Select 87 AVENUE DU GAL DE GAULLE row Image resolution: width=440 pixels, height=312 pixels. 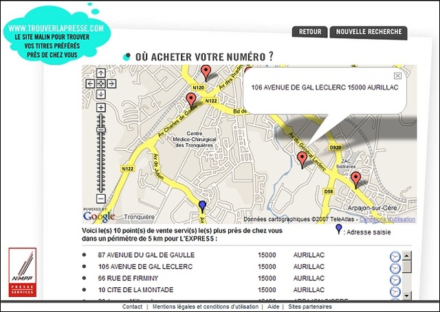[146, 254]
